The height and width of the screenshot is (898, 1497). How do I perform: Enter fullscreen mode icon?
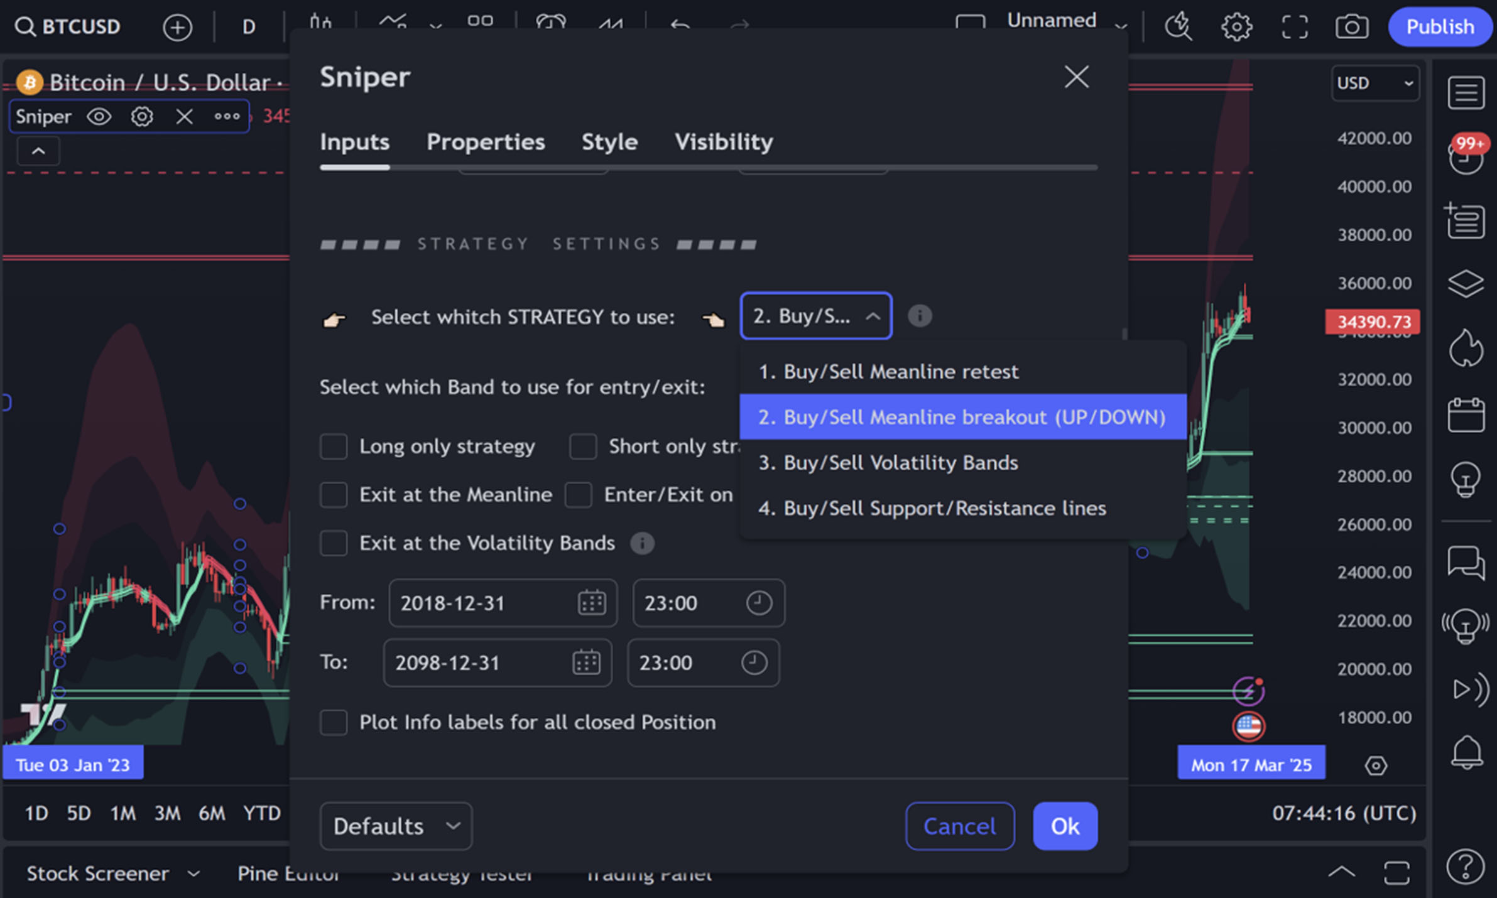1294,27
